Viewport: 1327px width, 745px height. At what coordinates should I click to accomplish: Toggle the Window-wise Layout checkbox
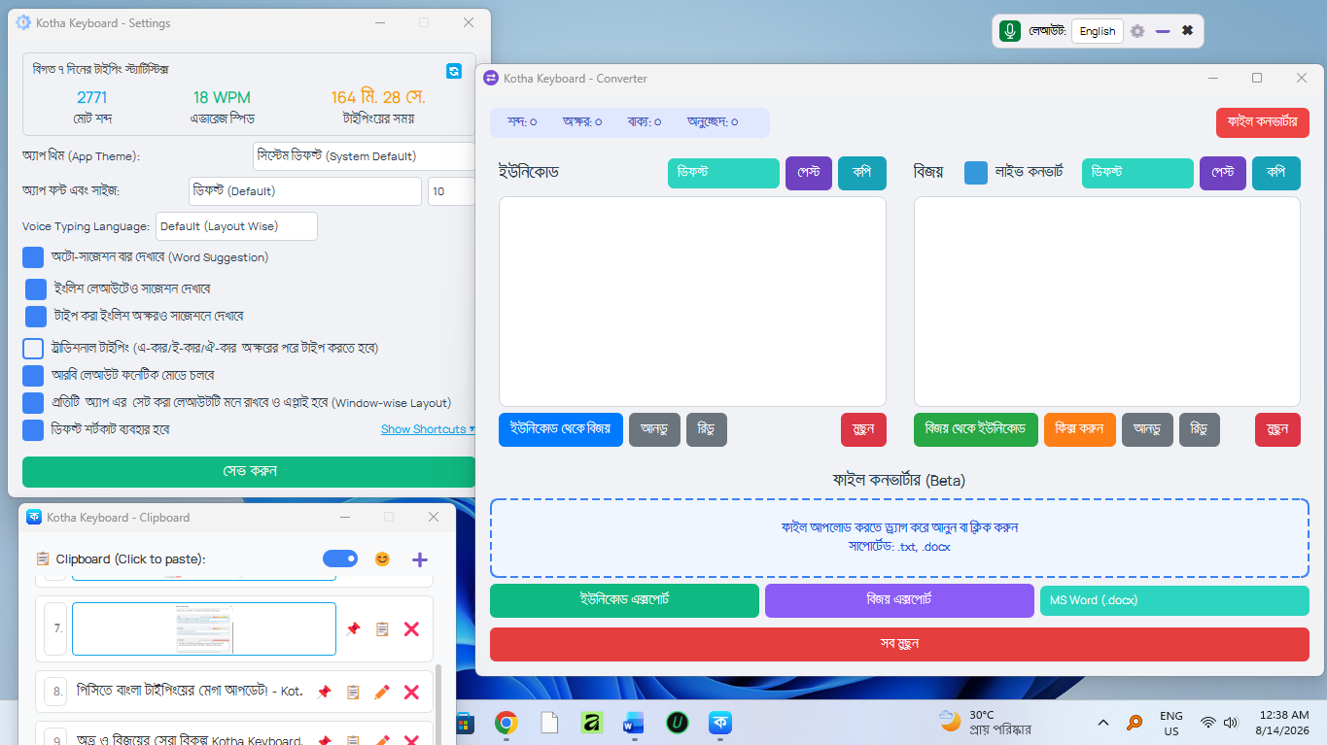(x=33, y=402)
